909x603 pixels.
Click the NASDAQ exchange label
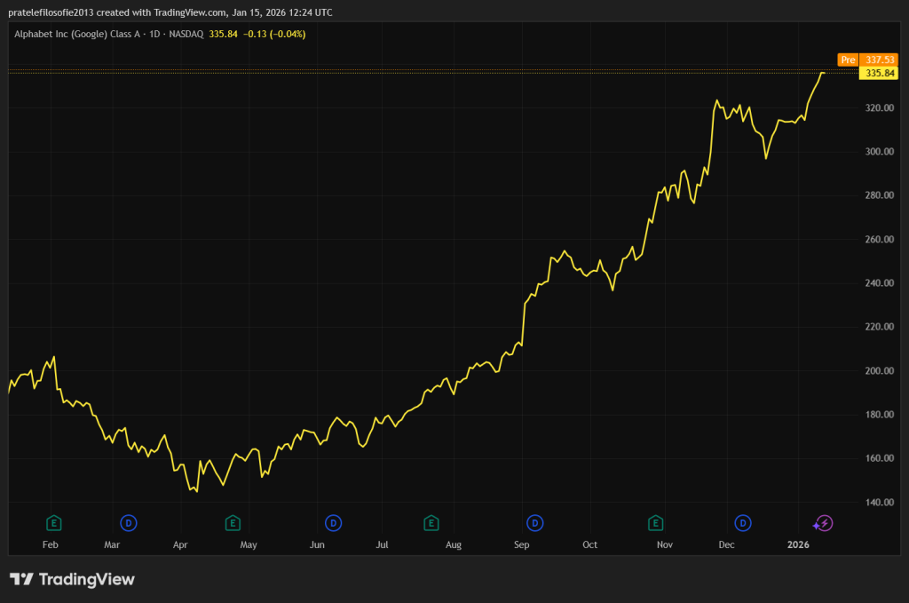[187, 34]
